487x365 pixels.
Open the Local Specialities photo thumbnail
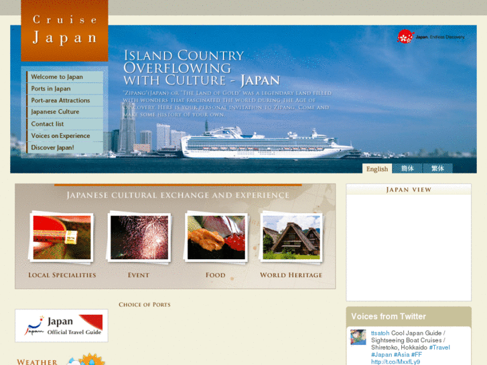(62, 237)
